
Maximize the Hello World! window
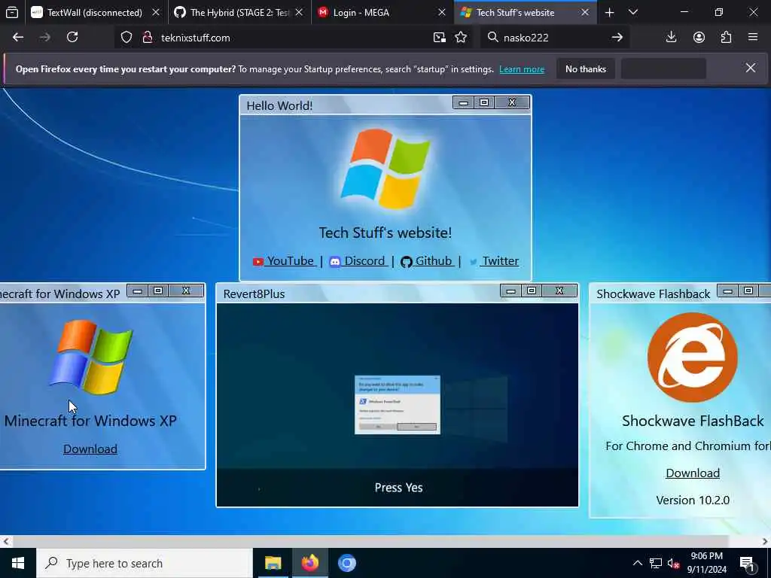[x=484, y=102]
